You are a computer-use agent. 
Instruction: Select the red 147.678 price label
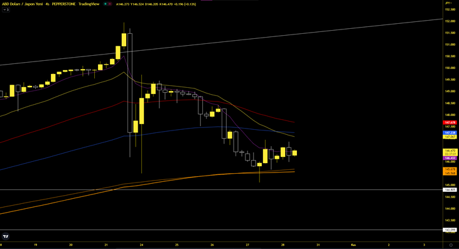[x=450, y=122]
